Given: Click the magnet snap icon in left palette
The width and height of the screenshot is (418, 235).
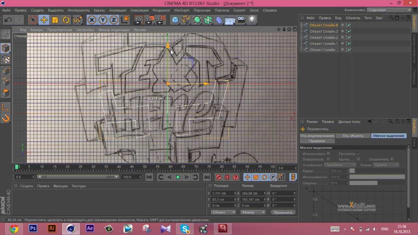Looking at the screenshot, I should pyautogui.click(x=6, y=118).
